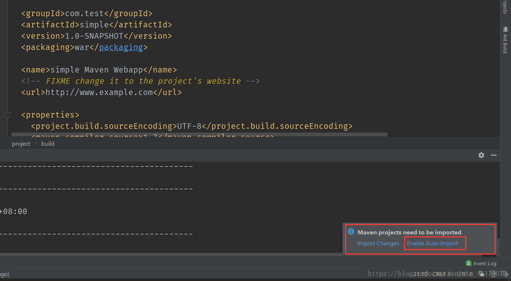Hide the bottom tool window panel
Image resolution: width=511 pixels, height=281 pixels.
(494, 155)
